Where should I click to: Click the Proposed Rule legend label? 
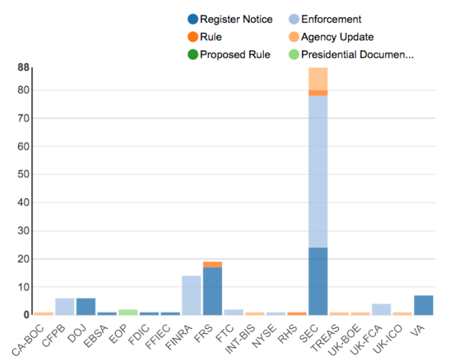pyautogui.click(x=235, y=55)
